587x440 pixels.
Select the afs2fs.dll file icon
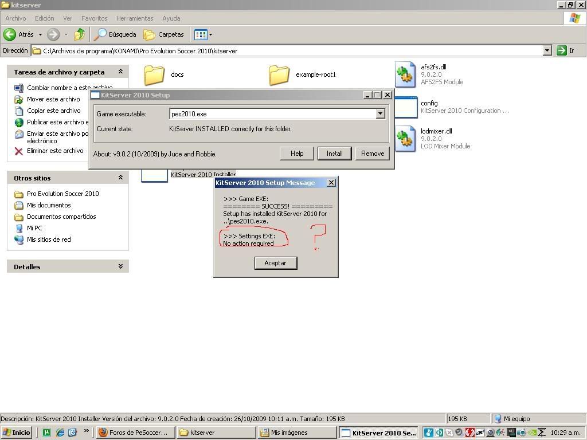click(405, 74)
